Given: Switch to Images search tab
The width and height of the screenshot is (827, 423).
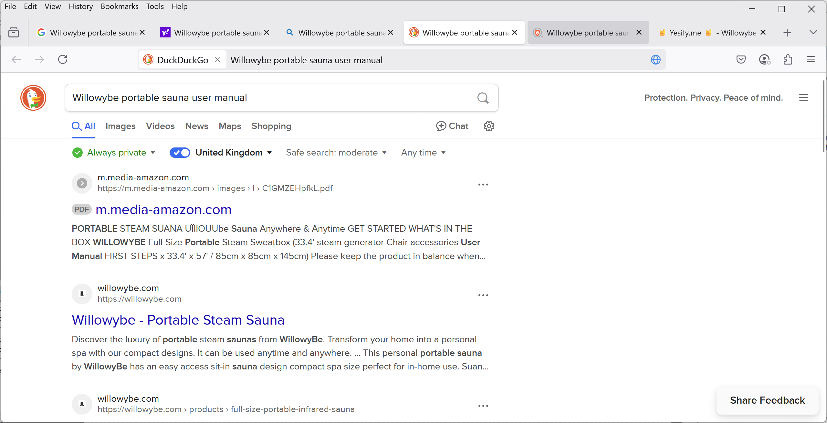Looking at the screenshot, I should coord(120,126).
